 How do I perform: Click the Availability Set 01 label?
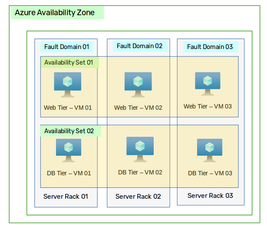click(69, 62)
